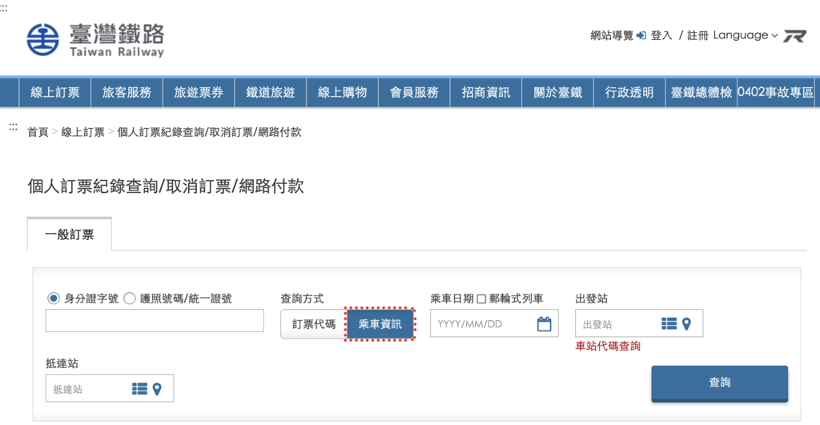Screen dimensions: 820x425
Task: Click the Taiwan Railway logo
Action: click(96, 39)
